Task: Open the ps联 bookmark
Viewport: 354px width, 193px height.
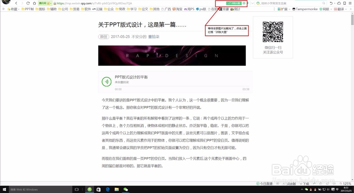Action: [201, 9]
